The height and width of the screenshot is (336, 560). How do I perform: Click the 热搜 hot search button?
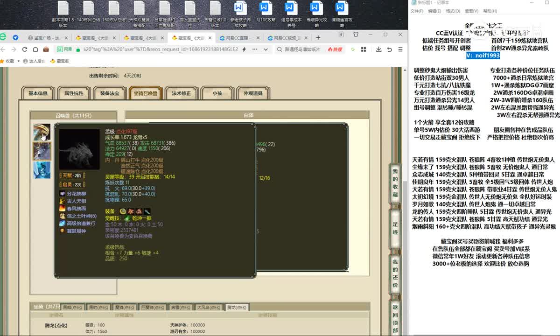tap(335, 49)
